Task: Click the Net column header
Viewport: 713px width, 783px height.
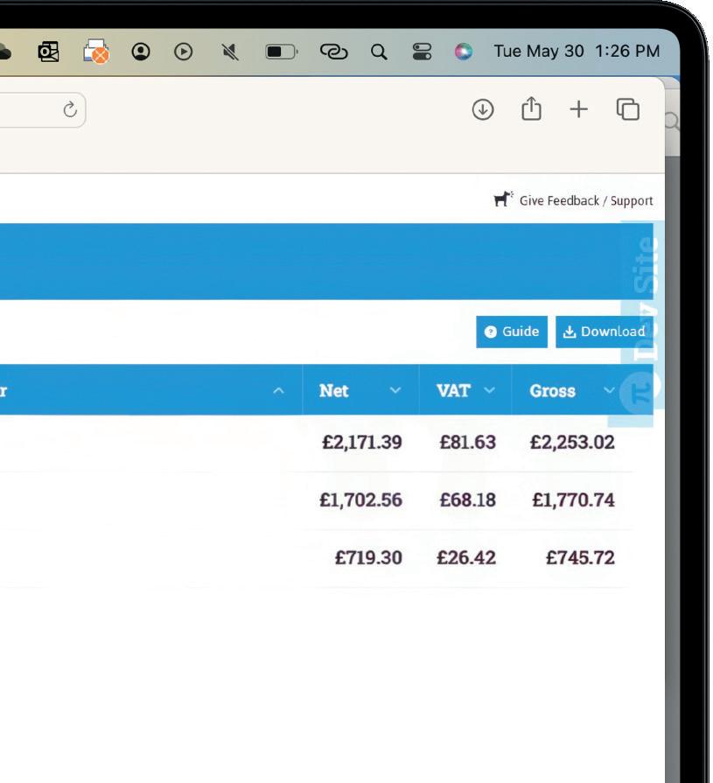Action: pos(360,390)
